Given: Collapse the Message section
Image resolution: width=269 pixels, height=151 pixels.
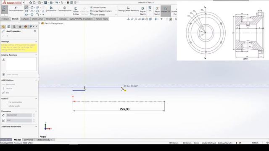Looking at the screenshot, I should (36, 42).
